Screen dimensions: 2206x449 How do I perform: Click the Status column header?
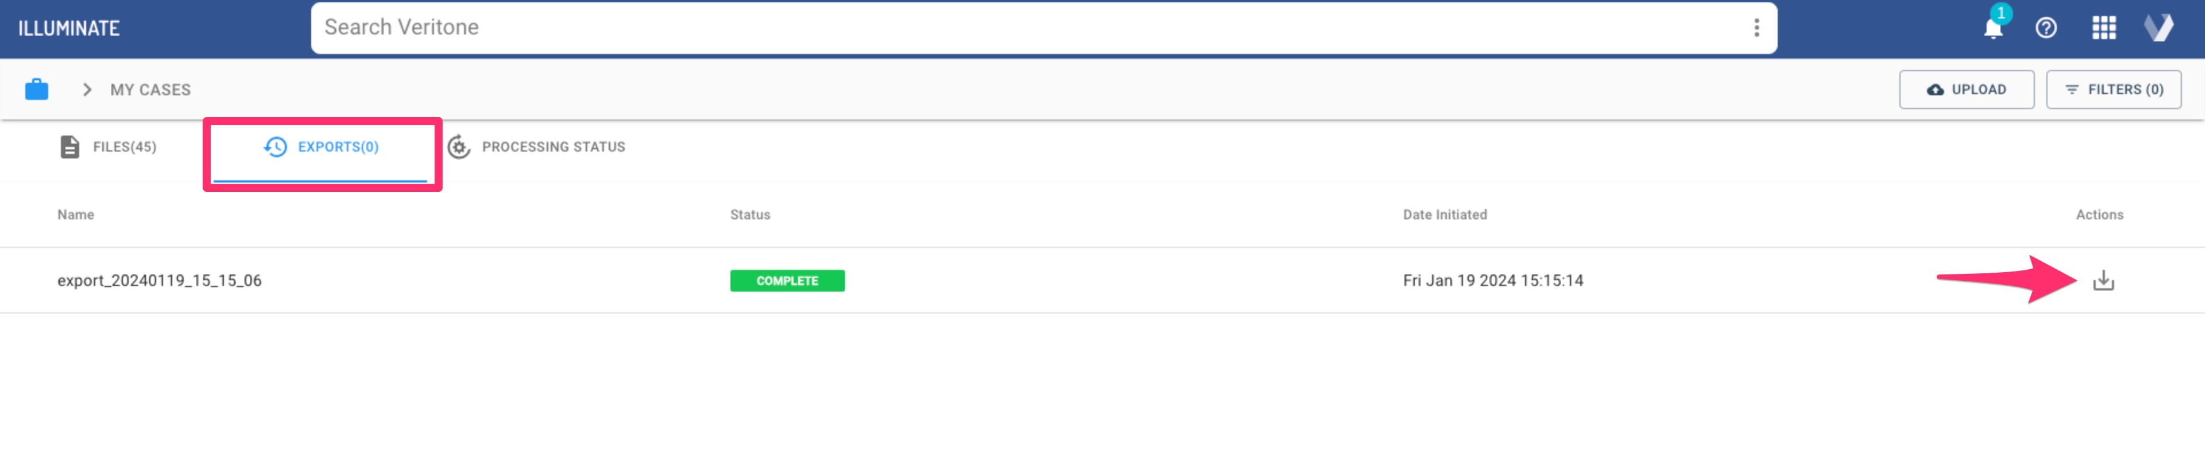point(750,214)
